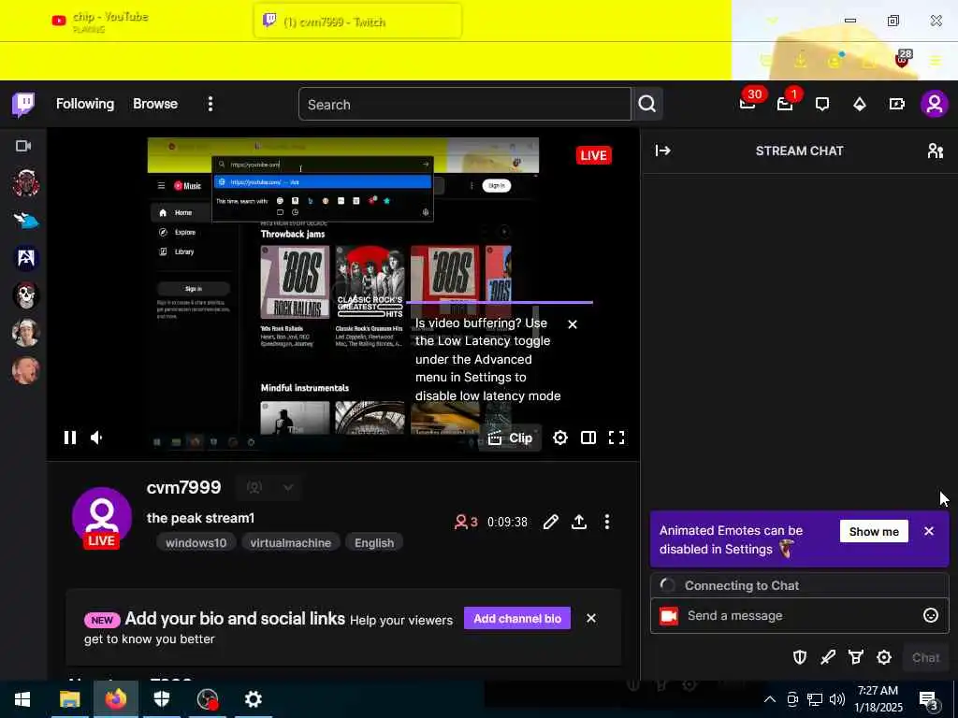Enter fullscreen on the video player
958x718 pixels.
coord(617,438)
